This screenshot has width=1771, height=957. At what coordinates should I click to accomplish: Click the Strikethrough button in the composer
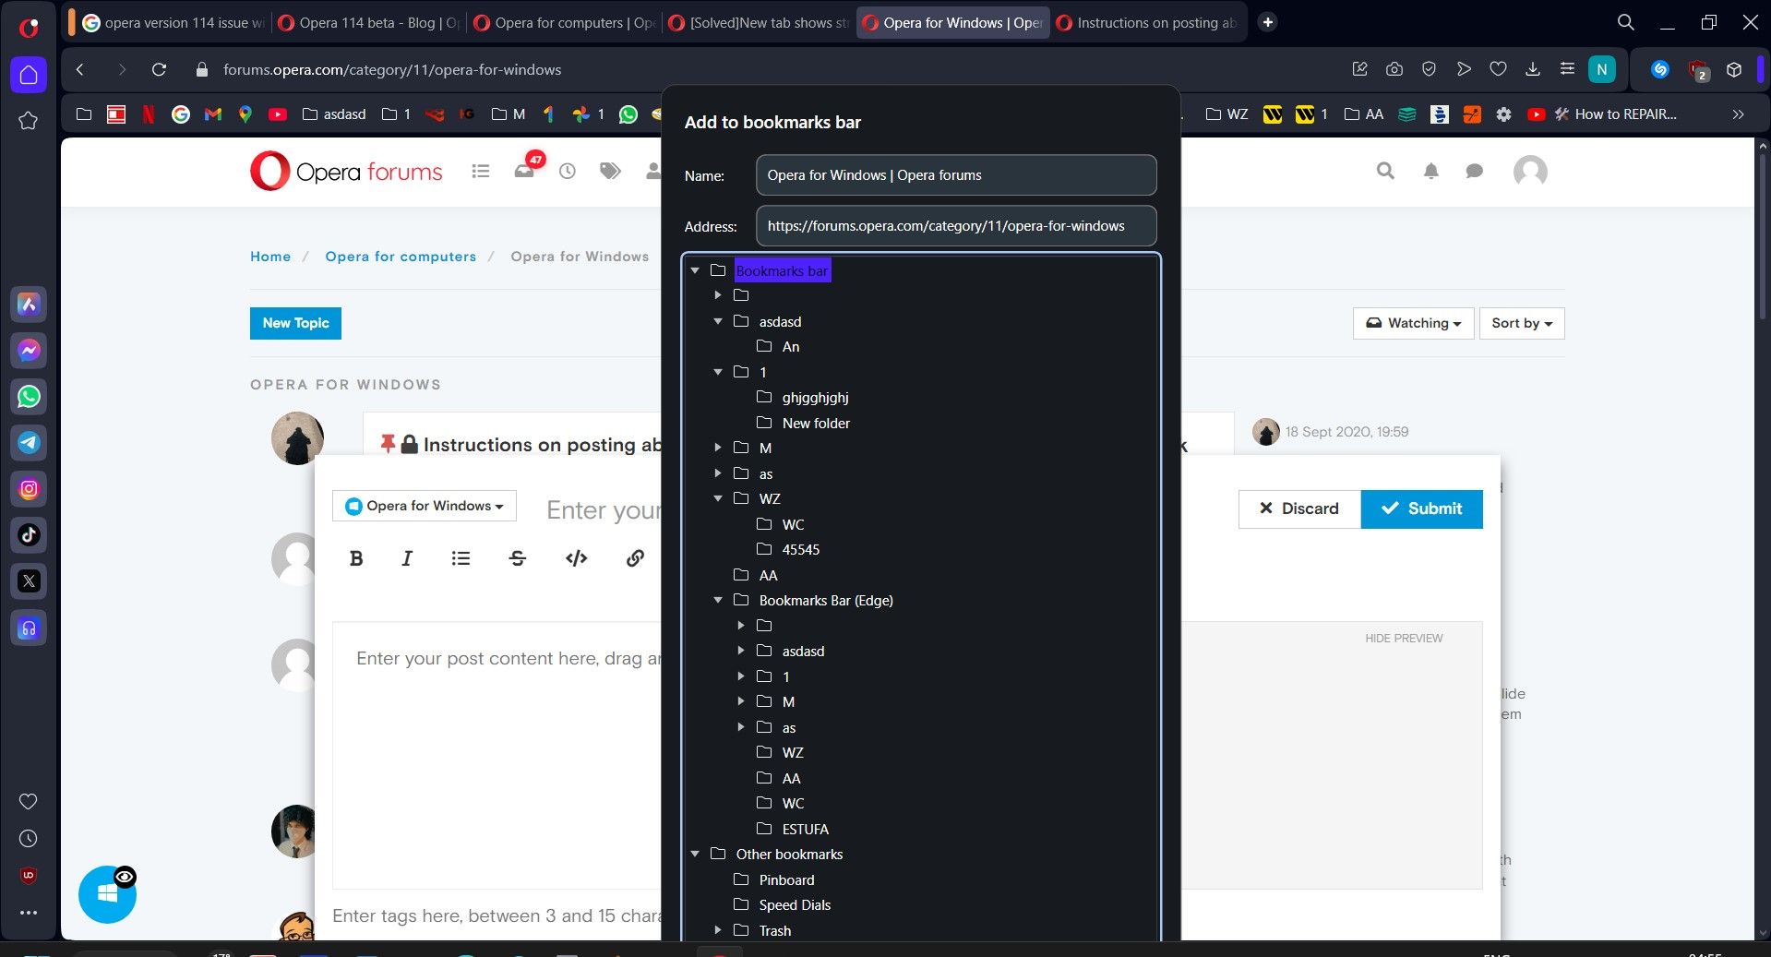click(518, 558)
